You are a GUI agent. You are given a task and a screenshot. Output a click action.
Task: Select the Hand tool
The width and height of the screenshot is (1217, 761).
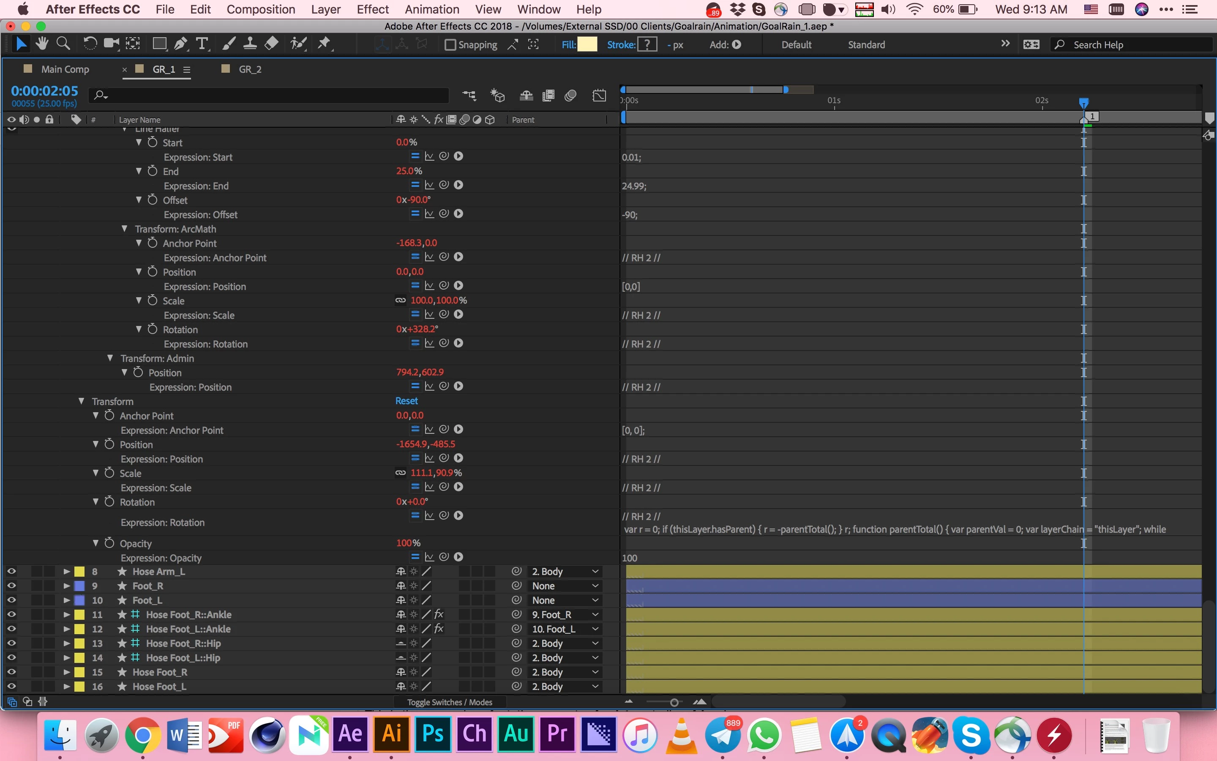pos(42,44)
